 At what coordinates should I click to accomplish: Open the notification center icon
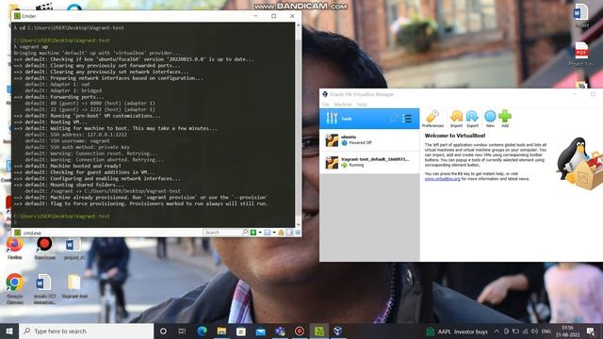coord(591,331)
